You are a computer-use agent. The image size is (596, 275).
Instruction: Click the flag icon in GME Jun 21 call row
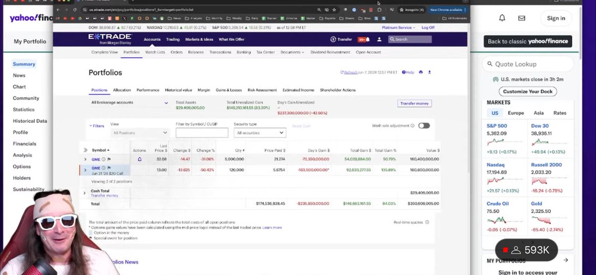(x=109, y=168)
